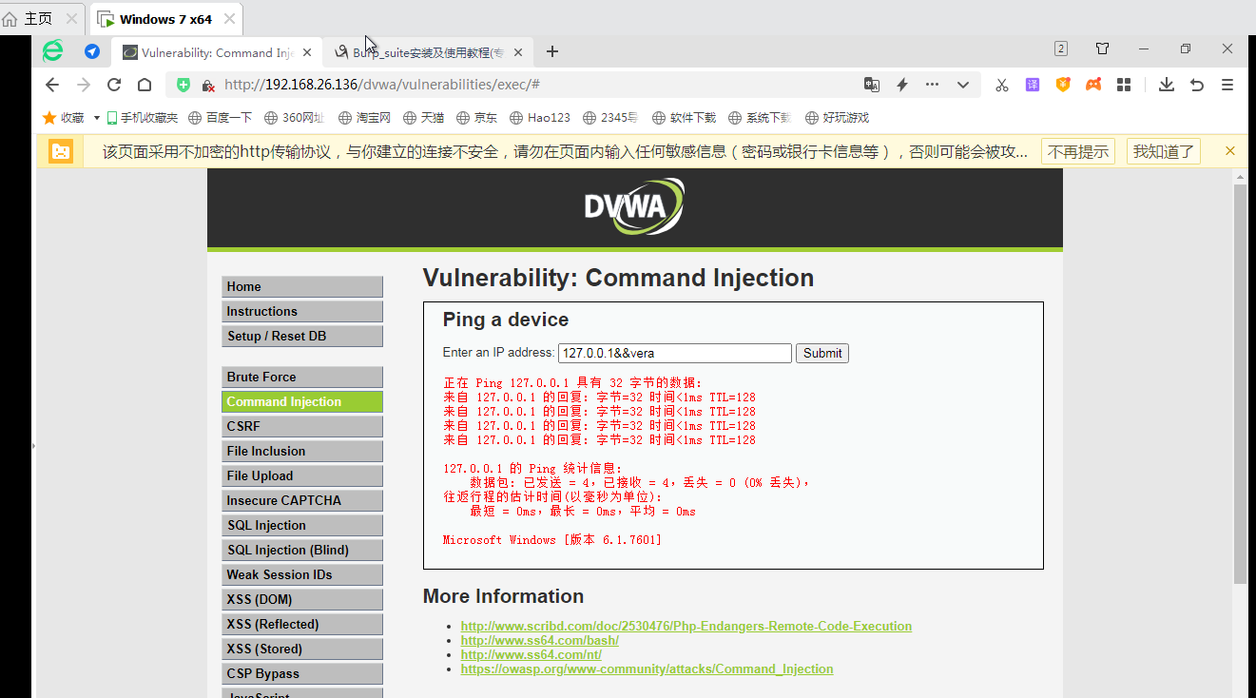Click the tab count indicator icon
This screenshot has height=698, width=1256.
[1061, 48]
